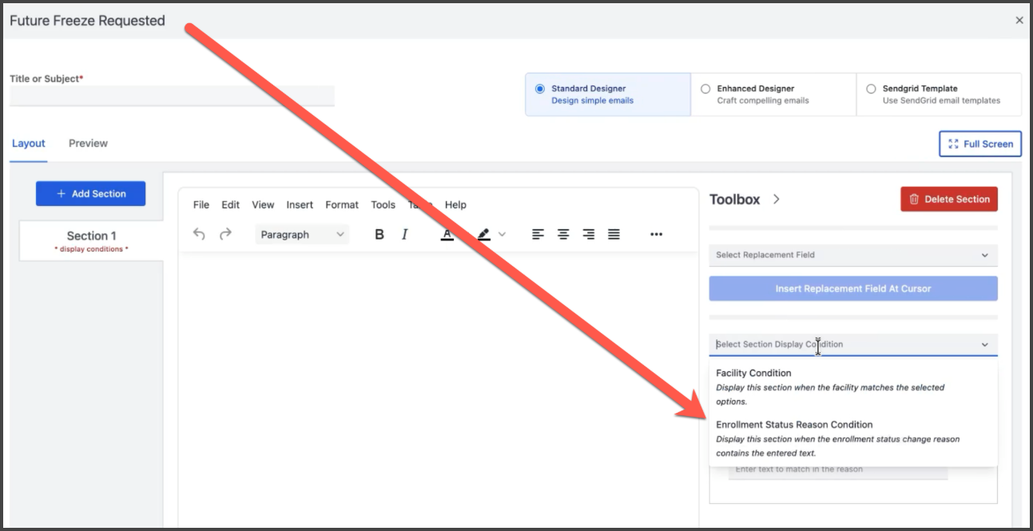Align text right
The width and height of the screenshot is (1033, 531).
[x=589, y=234]
